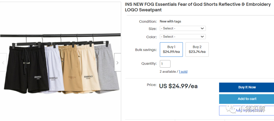This screenshot has width=274, height=121.
Task: Open the Color dropdown chevron
Action: 202,37
